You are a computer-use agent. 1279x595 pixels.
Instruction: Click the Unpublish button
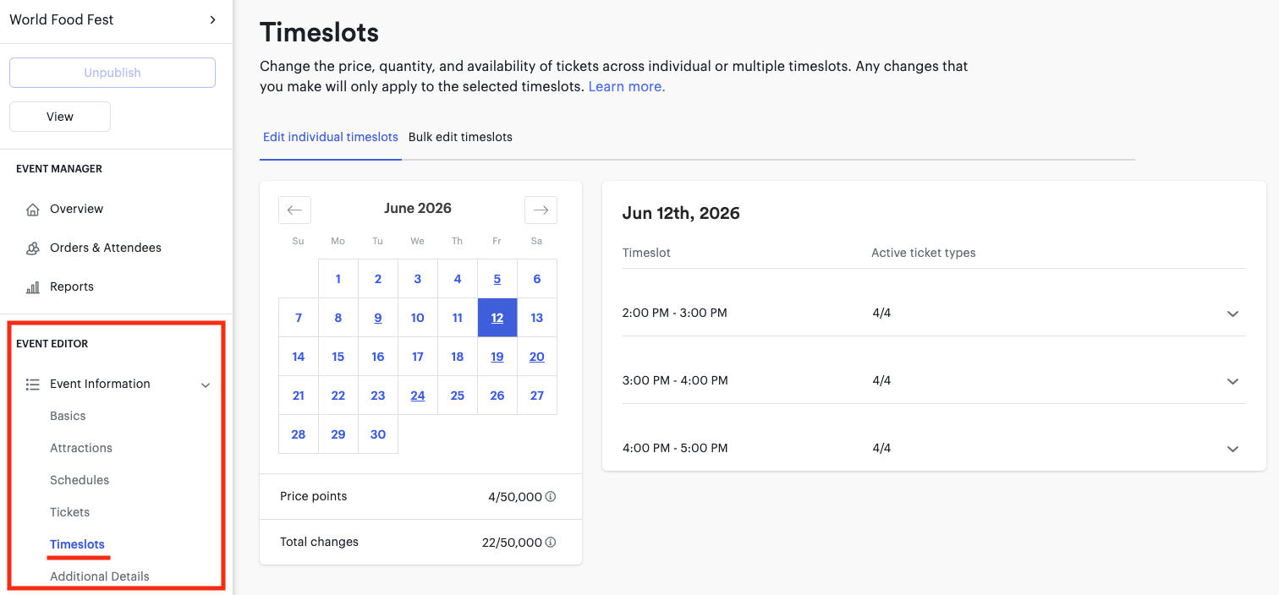click(113, 73)
